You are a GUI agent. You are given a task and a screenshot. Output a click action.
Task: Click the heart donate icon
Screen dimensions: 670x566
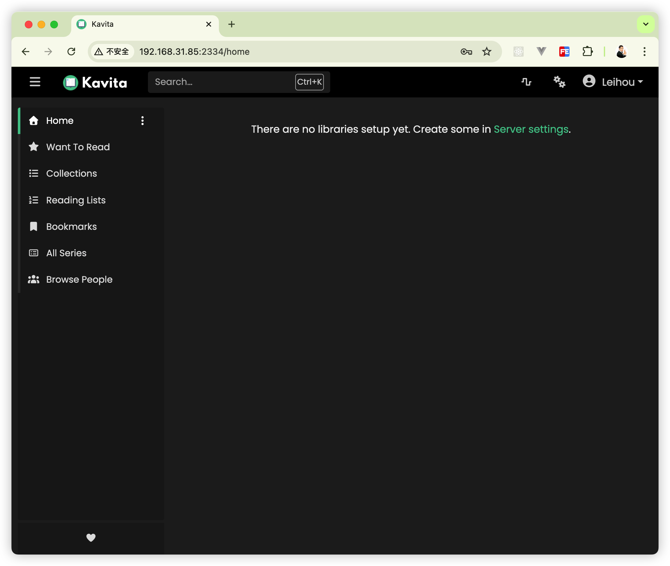(x=91, y=537)
